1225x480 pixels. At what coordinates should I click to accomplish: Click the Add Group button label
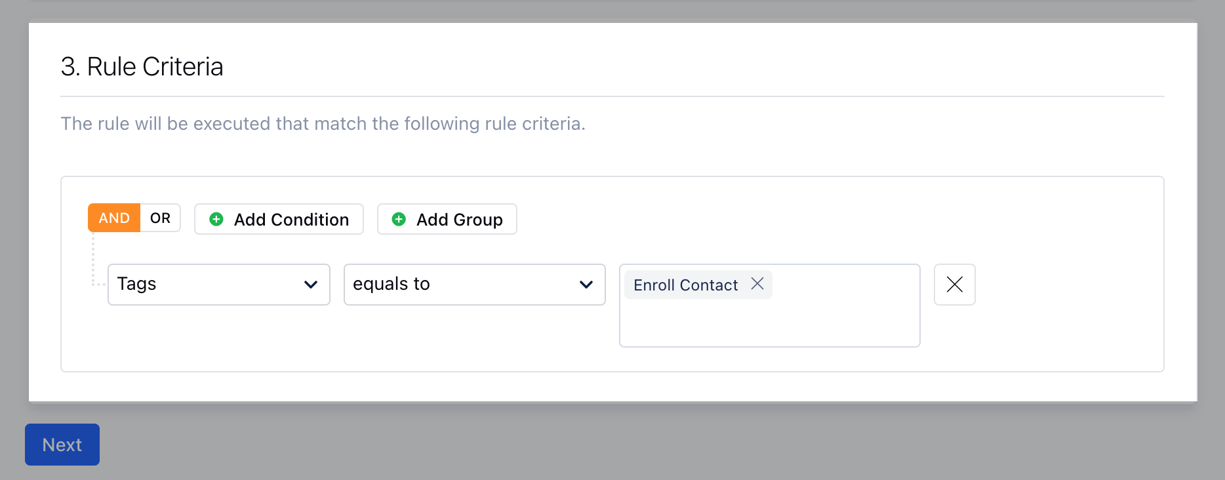[x=460, y=220]
